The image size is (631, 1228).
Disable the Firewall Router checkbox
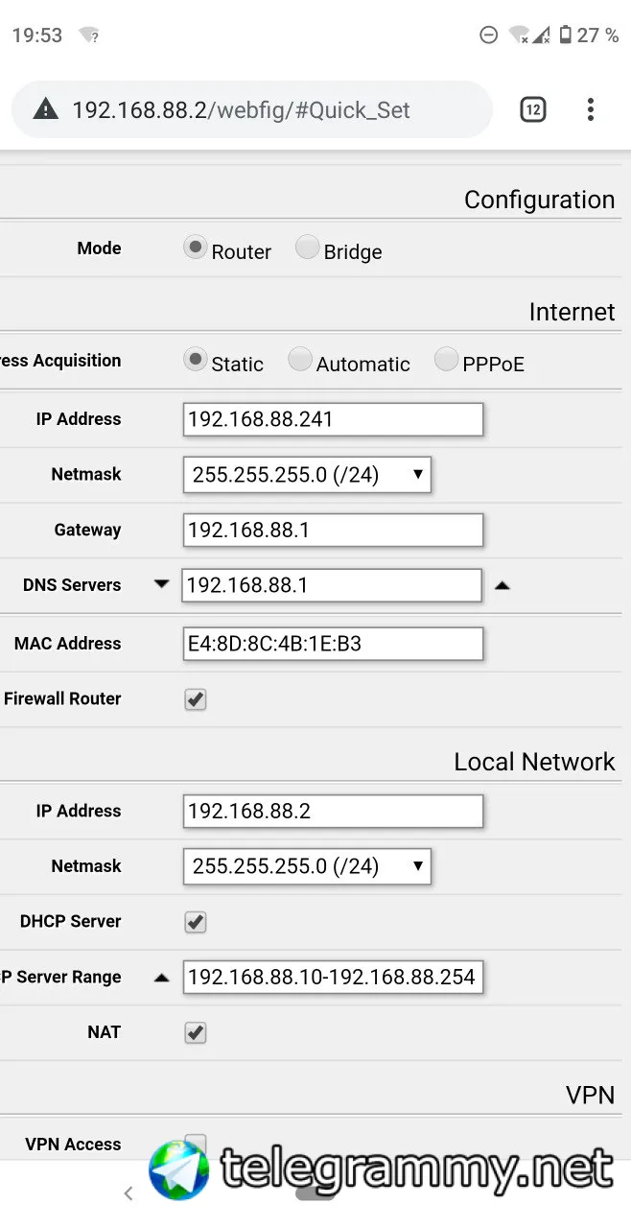click(x=196, y=699)
